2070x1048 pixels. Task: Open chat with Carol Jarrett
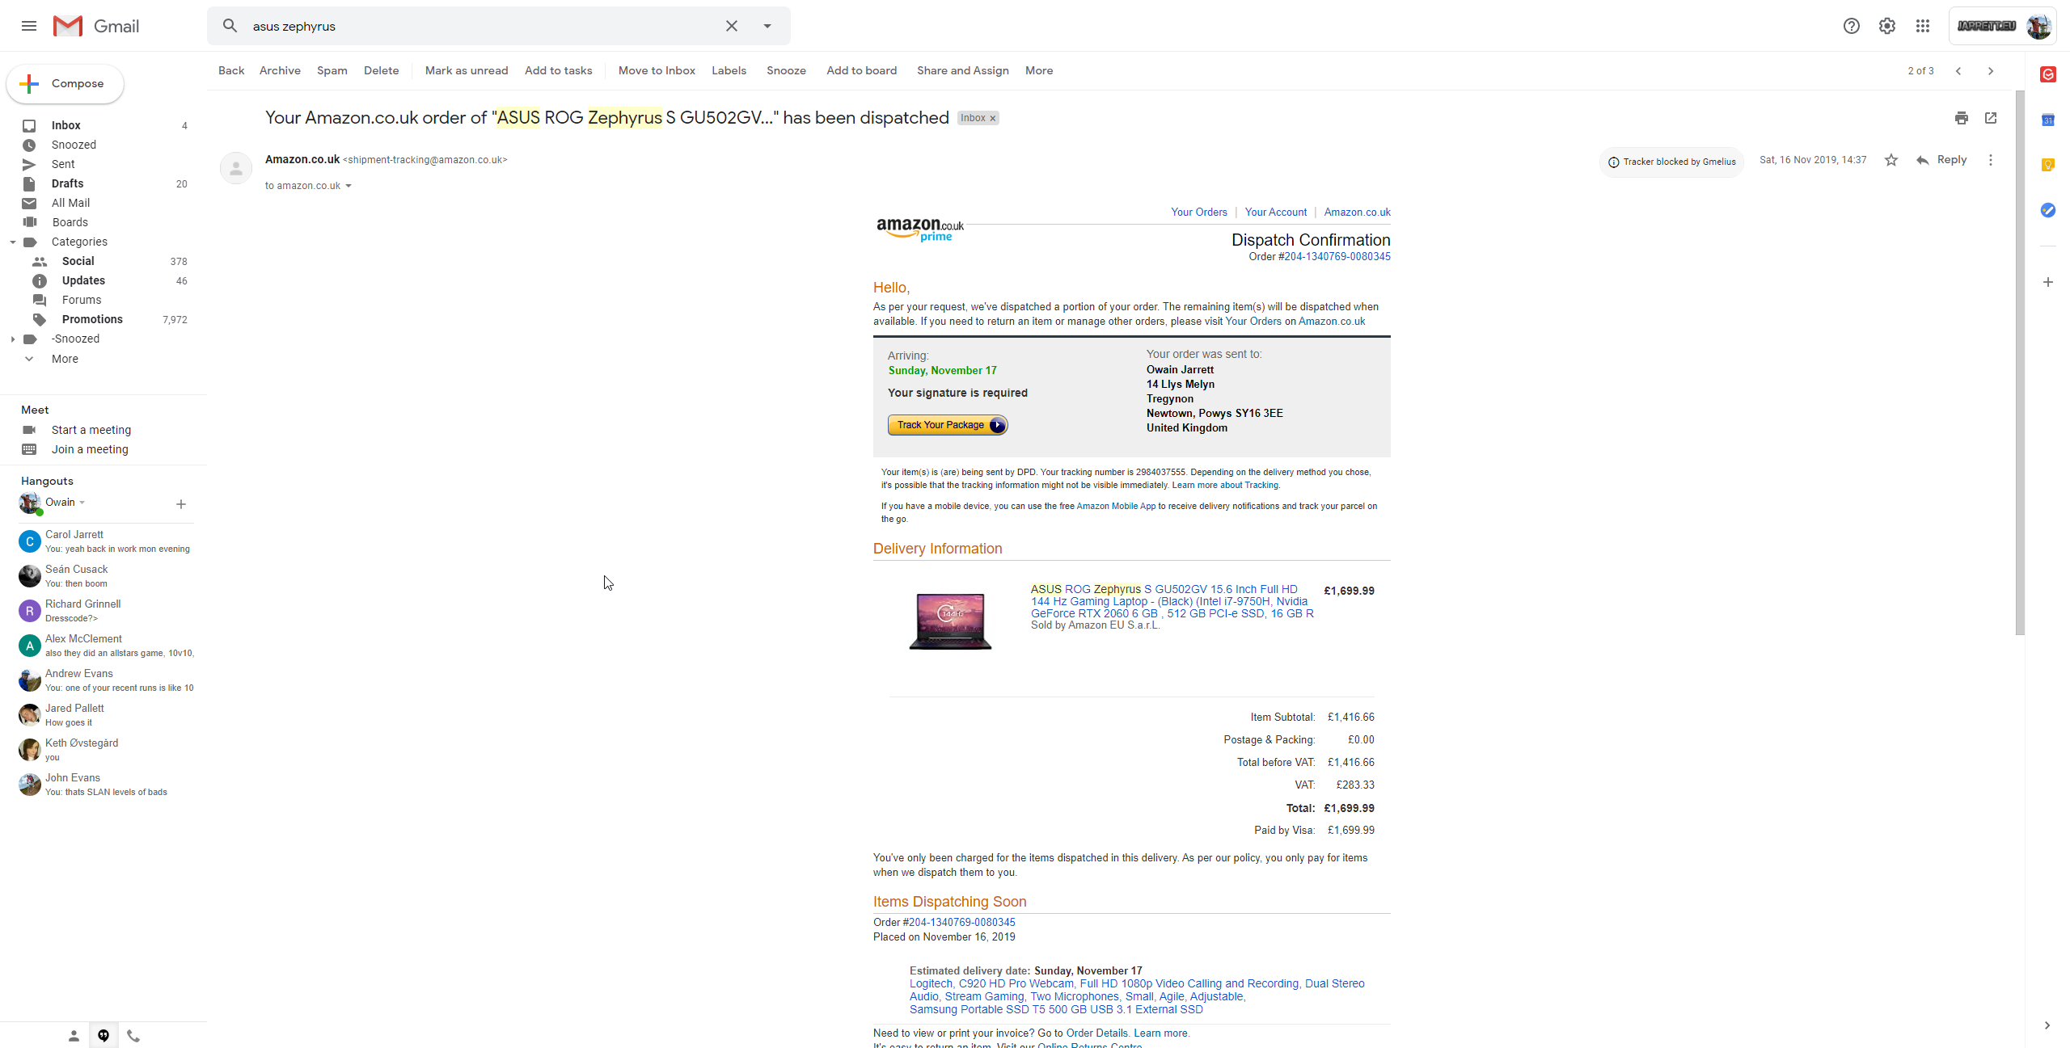pos(105,541)
